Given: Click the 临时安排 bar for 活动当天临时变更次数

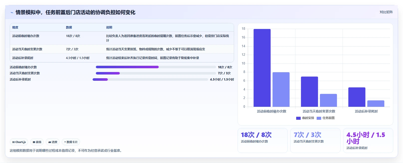Looking at the screenshot, I should (309, 91).
